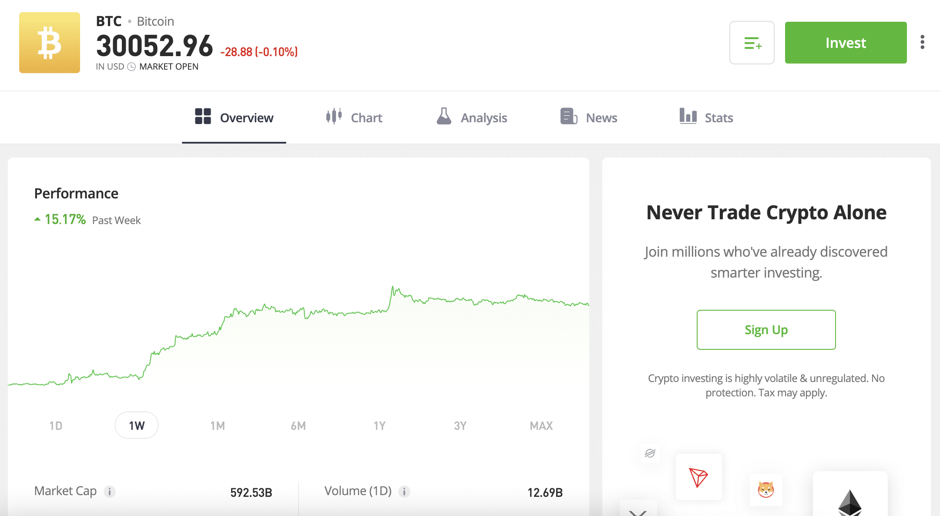Click the Stats bar chart icon

(688, 116)
